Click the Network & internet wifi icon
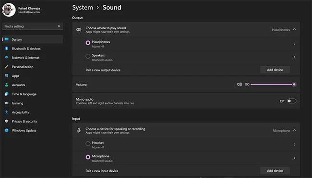The width and height of the screenshot is (312, 178). pos(7,58)
